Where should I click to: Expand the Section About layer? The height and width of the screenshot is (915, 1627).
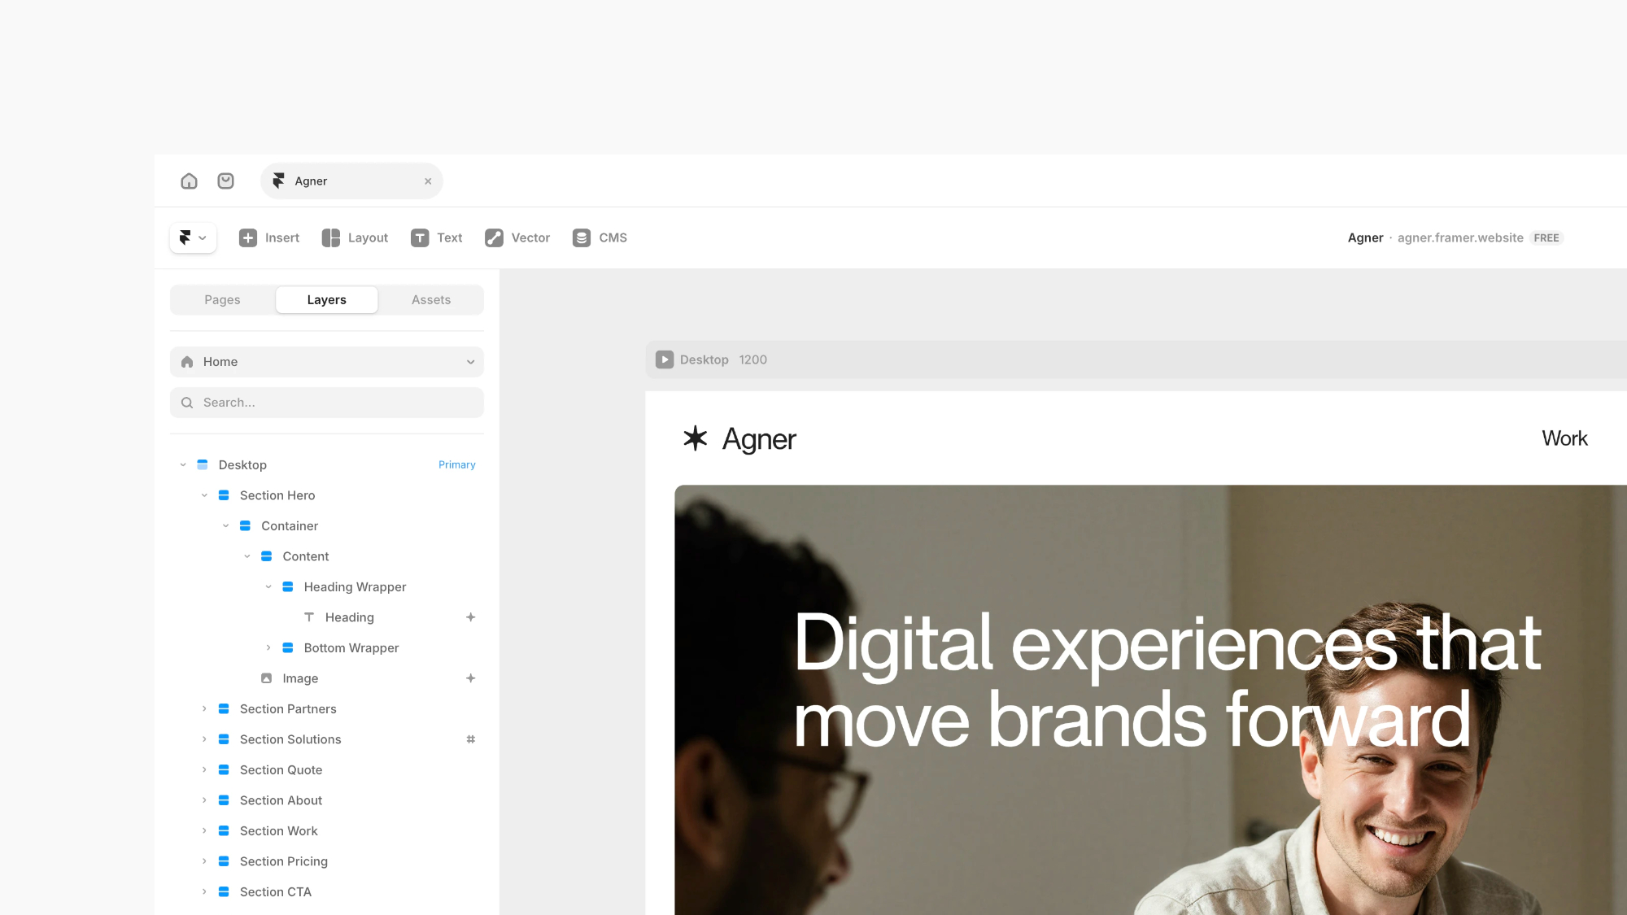point(204,800)
